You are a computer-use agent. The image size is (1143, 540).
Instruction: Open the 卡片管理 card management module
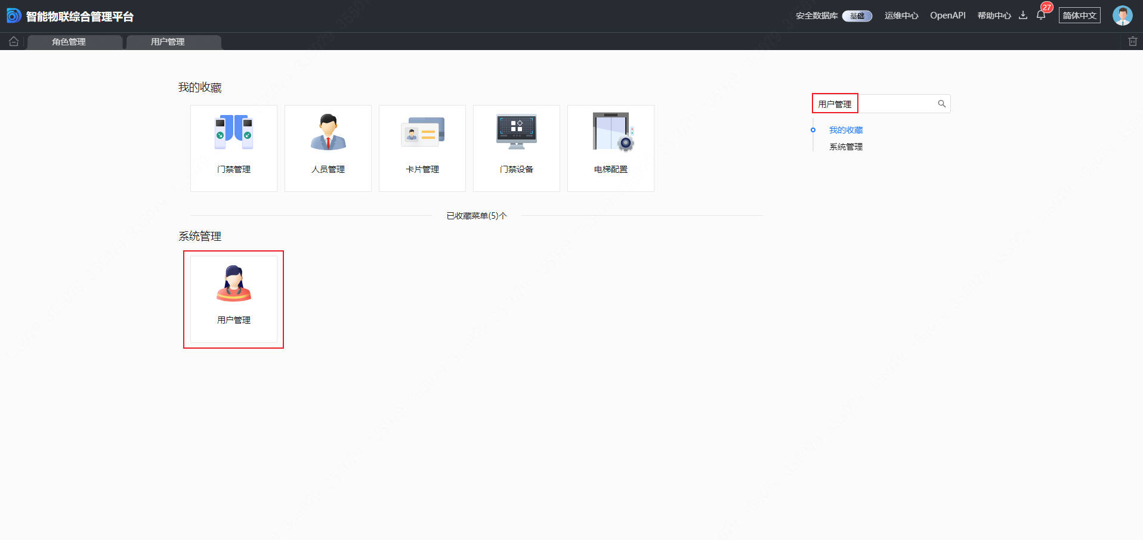[x=422, y=148]
